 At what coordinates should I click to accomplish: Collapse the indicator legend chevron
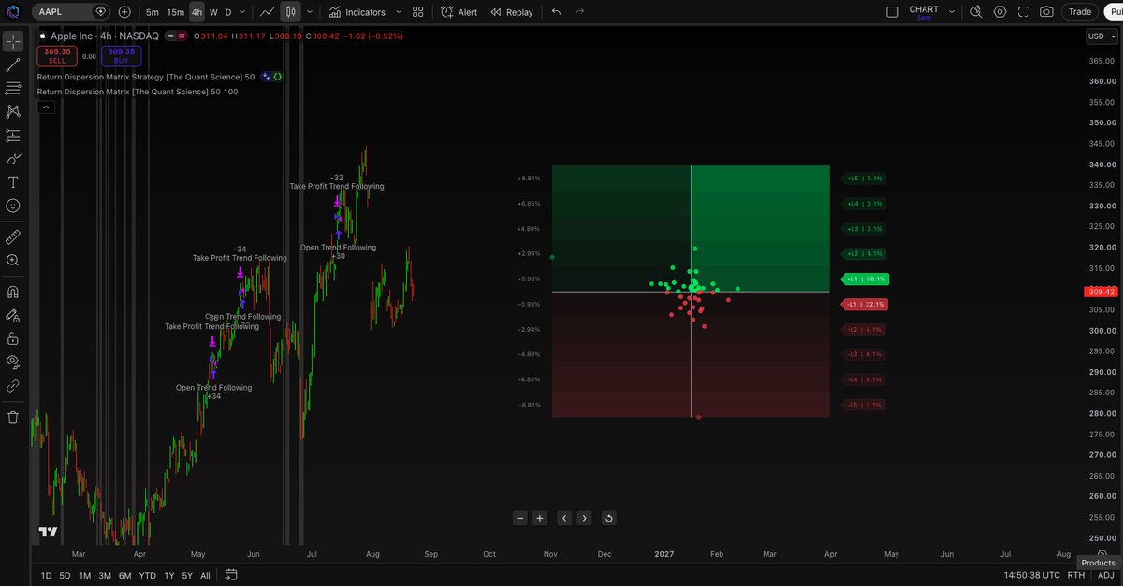[45, 107]
